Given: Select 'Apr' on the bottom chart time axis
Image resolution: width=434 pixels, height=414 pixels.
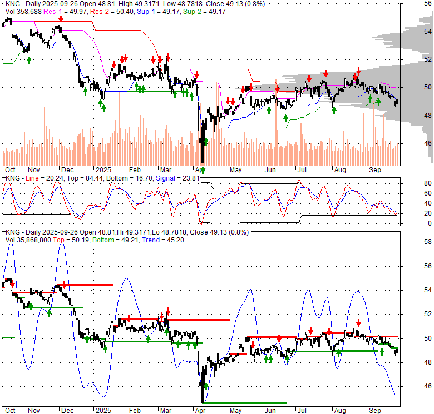Looking at the screenshot, I should (x=200, y=411).
